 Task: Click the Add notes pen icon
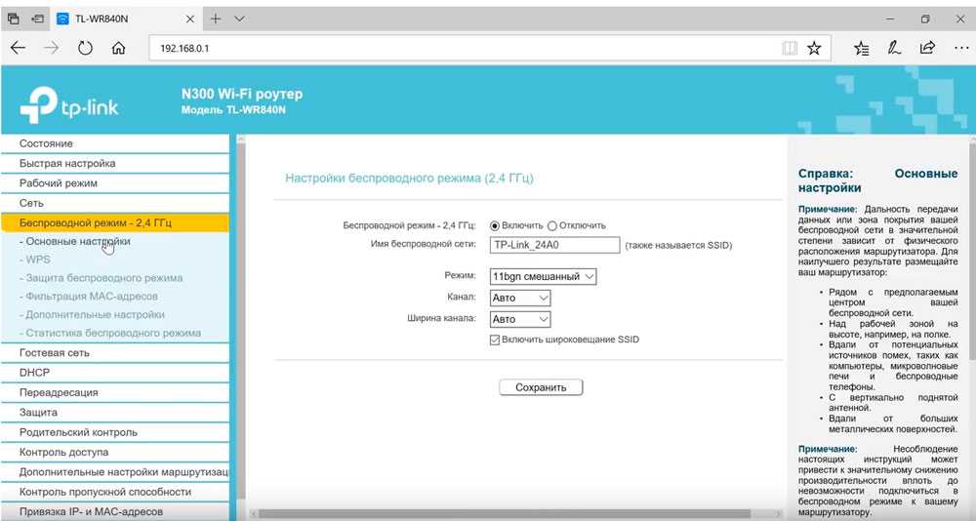pos(893,48)
